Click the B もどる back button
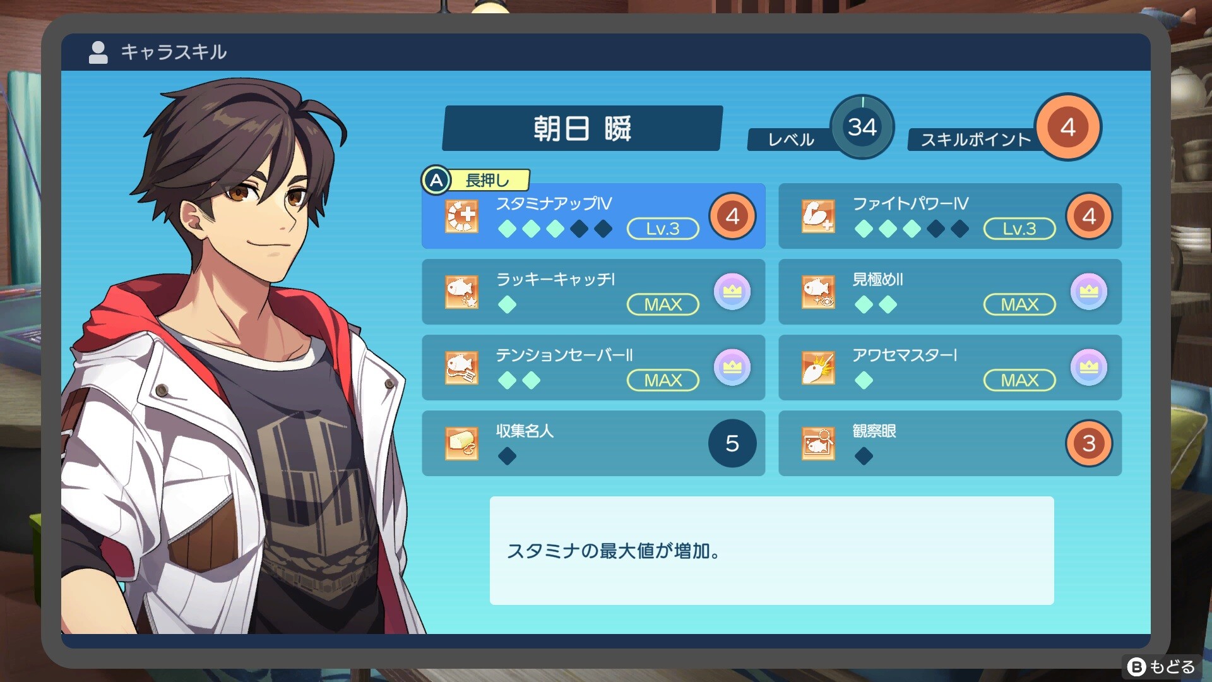This screenshot has height=682, width=1212. 1160,667
